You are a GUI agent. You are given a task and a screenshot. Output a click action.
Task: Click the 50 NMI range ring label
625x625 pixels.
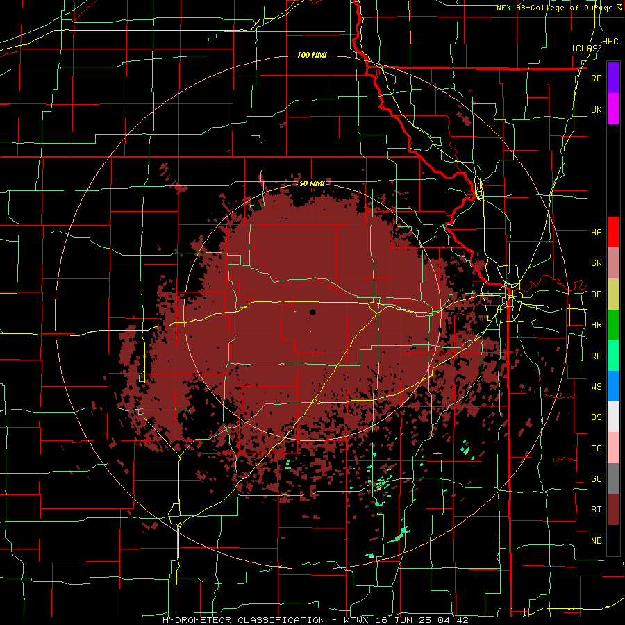312,183
